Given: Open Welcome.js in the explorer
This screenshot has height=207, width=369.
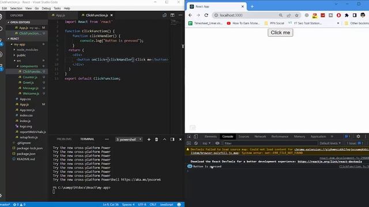Looking at the screenshot, I should (x=31, y=93).
